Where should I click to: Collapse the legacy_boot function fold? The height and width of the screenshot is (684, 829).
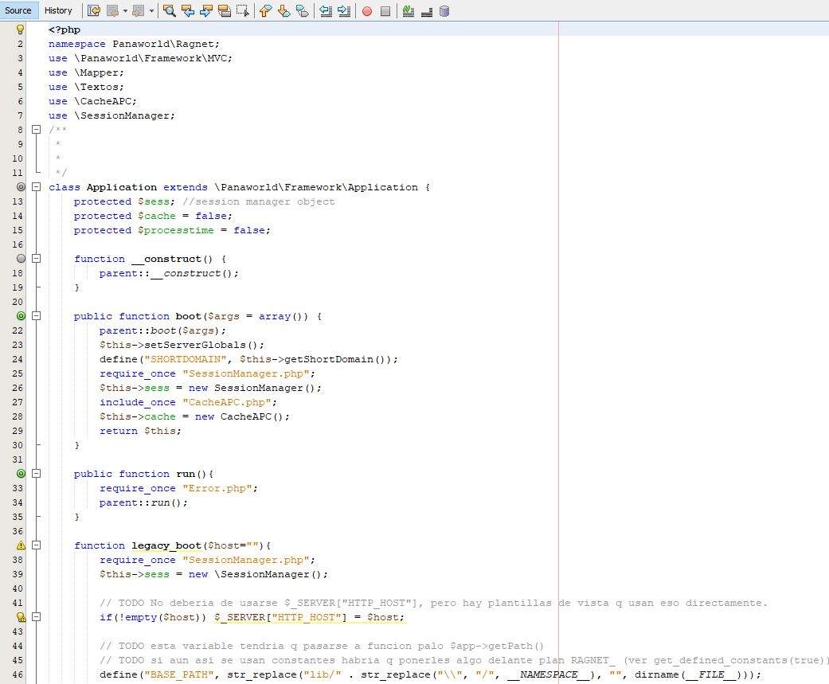(x=36, y=545)
